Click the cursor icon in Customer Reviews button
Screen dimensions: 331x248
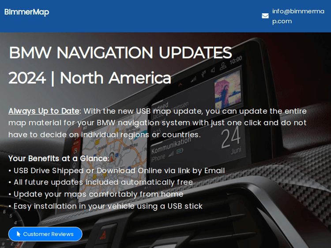(19, 234)
